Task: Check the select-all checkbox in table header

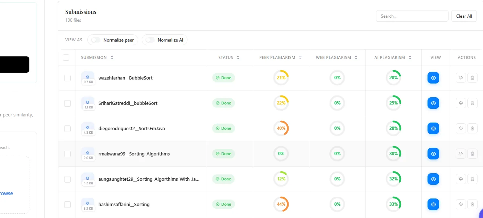Action: click(x=66, y=57)
